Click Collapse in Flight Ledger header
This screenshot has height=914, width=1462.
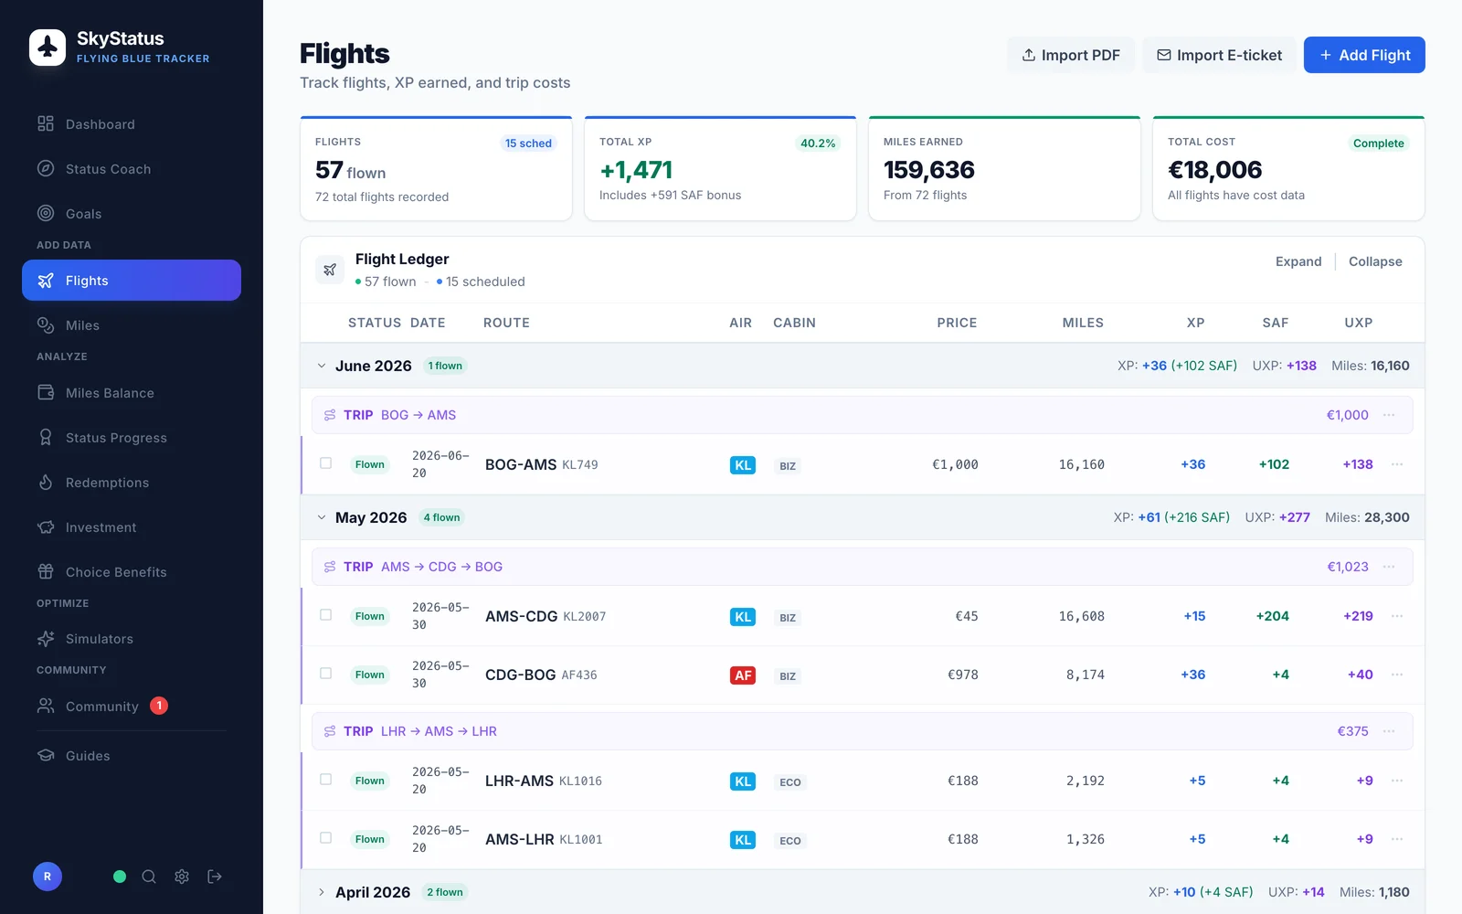[x=1375, y=261]
